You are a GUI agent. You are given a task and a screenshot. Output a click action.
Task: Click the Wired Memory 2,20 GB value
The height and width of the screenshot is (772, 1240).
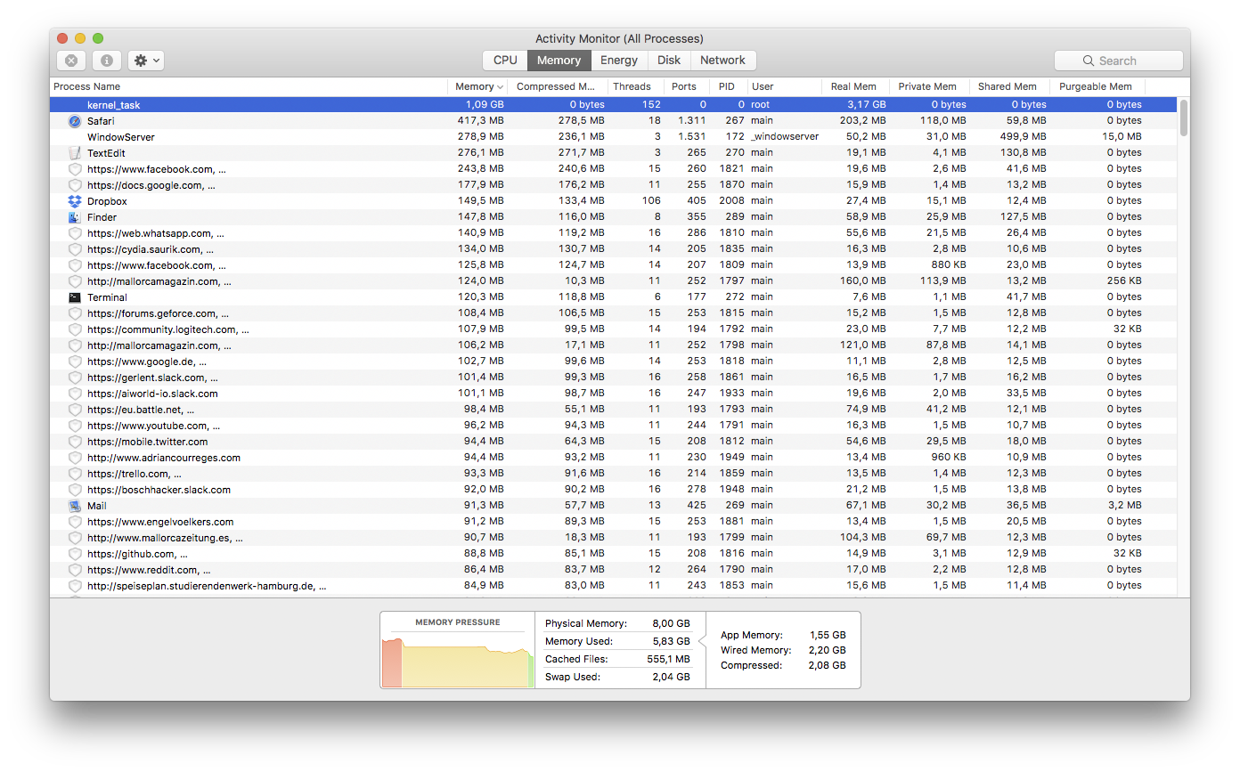(828, 650)
